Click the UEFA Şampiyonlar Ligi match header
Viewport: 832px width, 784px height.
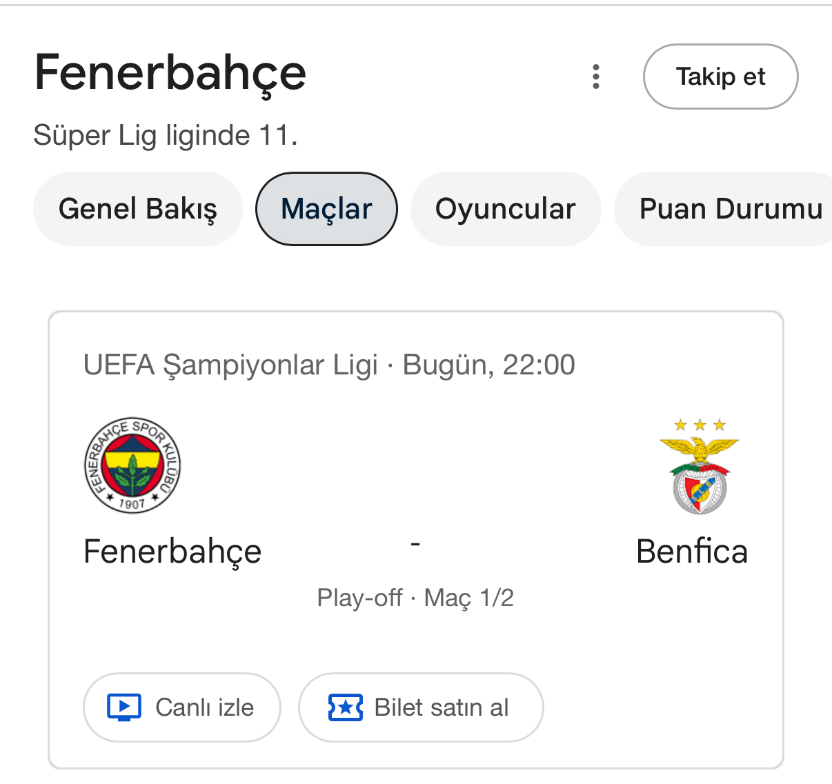point(230,365)
